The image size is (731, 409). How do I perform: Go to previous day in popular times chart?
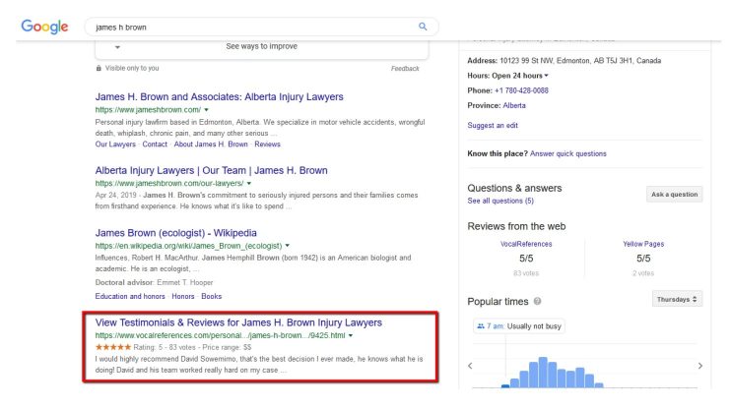(x=470, y=366)
